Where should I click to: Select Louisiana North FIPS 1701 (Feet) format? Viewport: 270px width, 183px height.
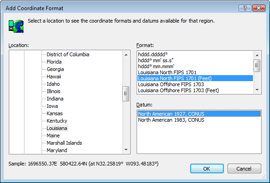coord(195,78)
